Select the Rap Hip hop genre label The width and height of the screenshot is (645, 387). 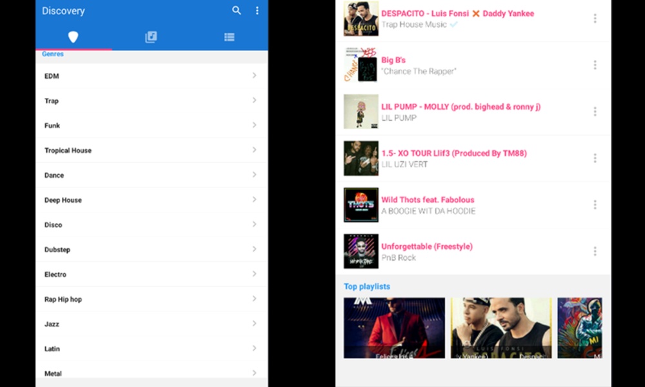[x=63, y=299]
